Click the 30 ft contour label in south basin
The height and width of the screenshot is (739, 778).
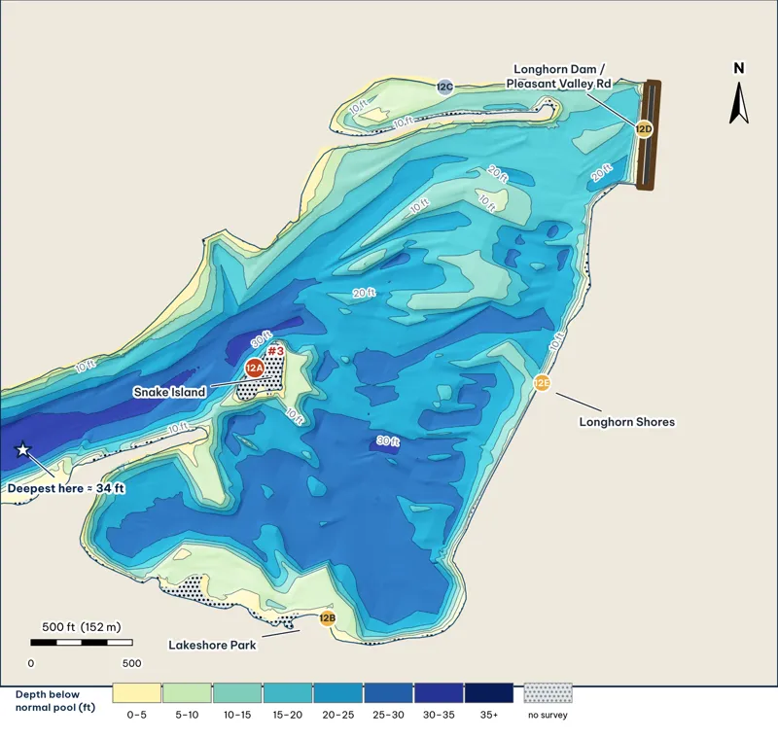[388, 440]
